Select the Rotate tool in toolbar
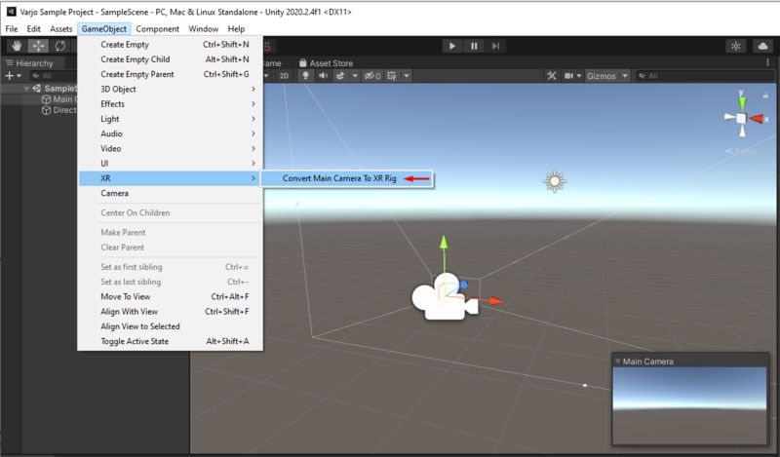 click(x=60, y=46)
